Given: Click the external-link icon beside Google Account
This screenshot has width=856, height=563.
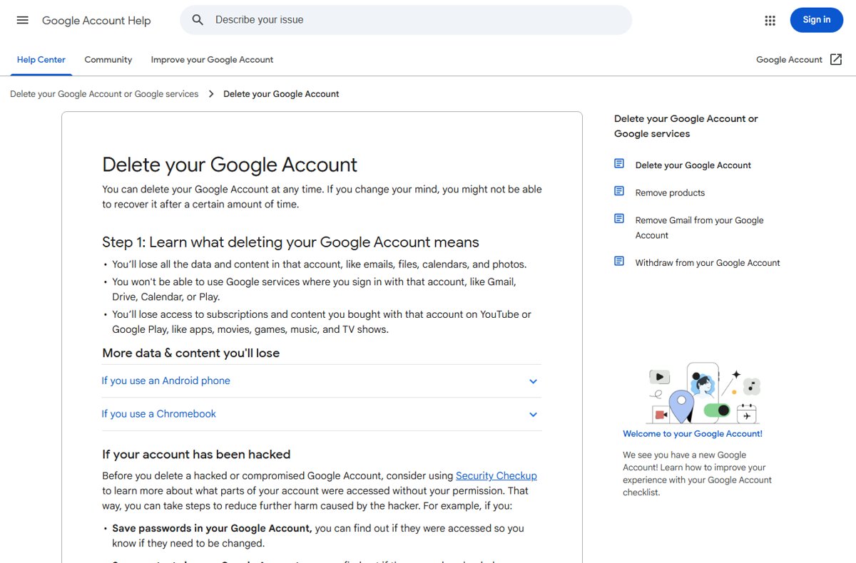Looking at the screenshot, I should [x=836, y=60].
